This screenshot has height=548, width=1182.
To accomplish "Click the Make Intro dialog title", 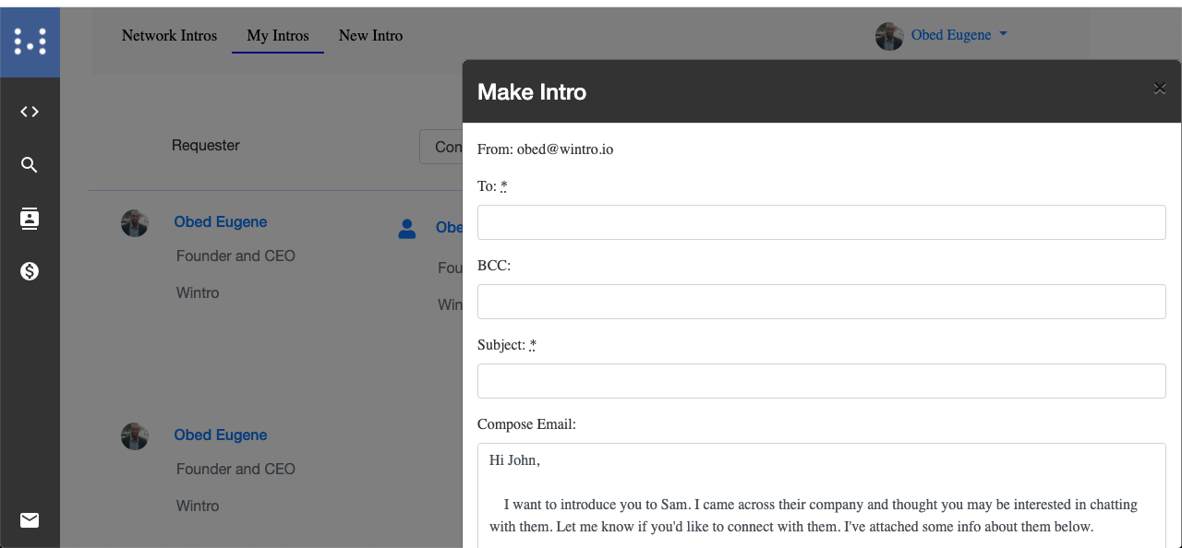I will click(x=532, y=91).
